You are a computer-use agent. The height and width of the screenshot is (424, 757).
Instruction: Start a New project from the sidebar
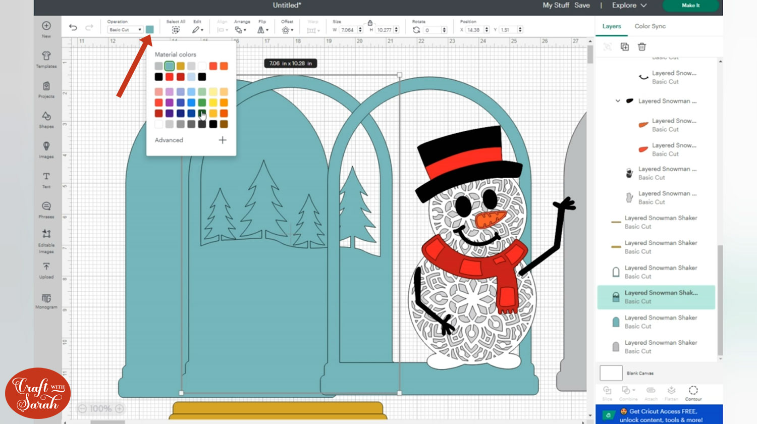click(46, 29)
